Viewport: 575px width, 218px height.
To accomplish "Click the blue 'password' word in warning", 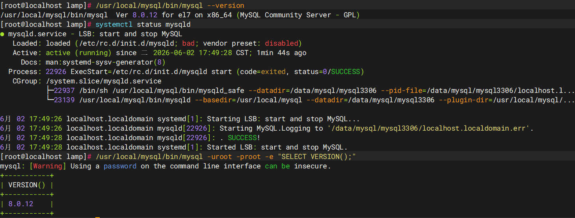I will click(120, 166).
